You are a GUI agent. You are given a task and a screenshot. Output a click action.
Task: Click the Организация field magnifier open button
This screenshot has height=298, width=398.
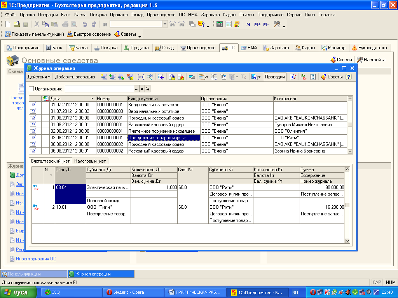pos(147,89)
